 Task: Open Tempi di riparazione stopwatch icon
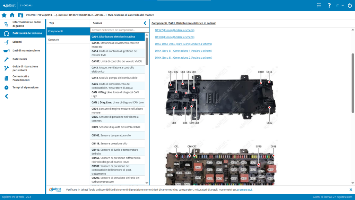(x=6, y=87)
